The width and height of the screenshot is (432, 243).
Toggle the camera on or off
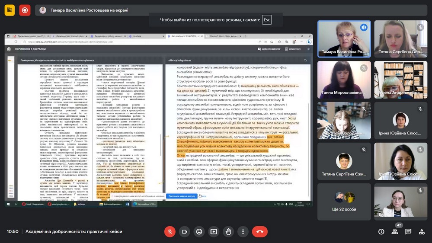tap(184, 232)
